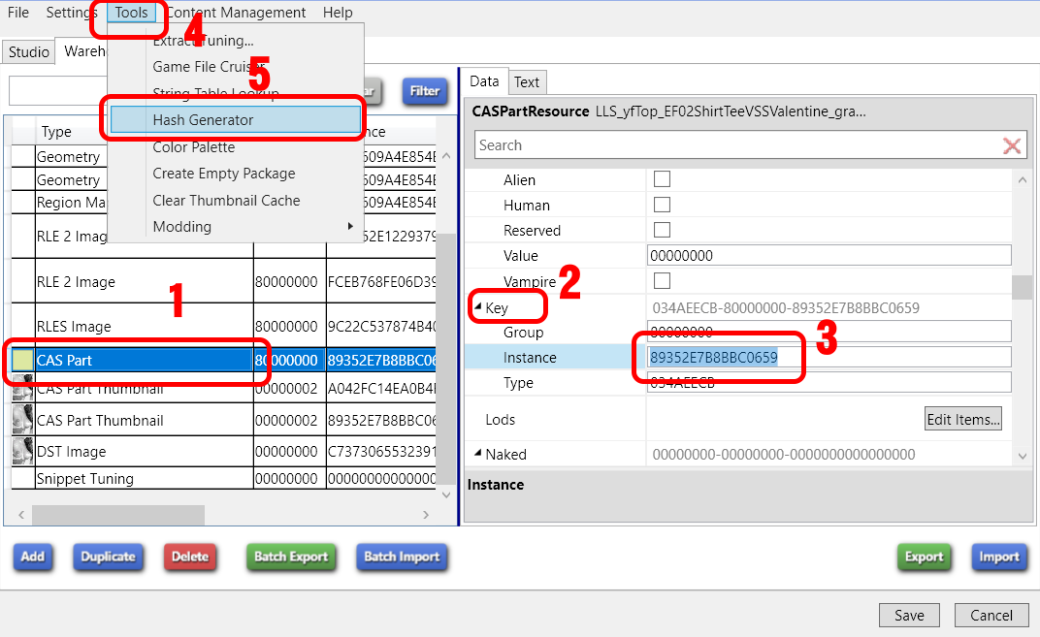Click the Batch Import button
The height and width of the screenshot is (637, 1040).
402,557
